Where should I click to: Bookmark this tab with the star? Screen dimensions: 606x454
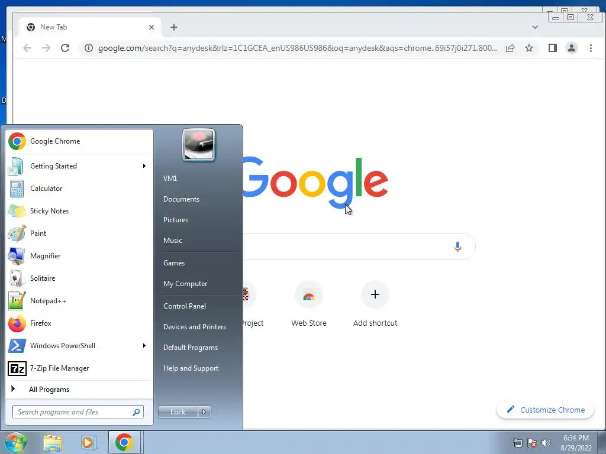(529, 48)
